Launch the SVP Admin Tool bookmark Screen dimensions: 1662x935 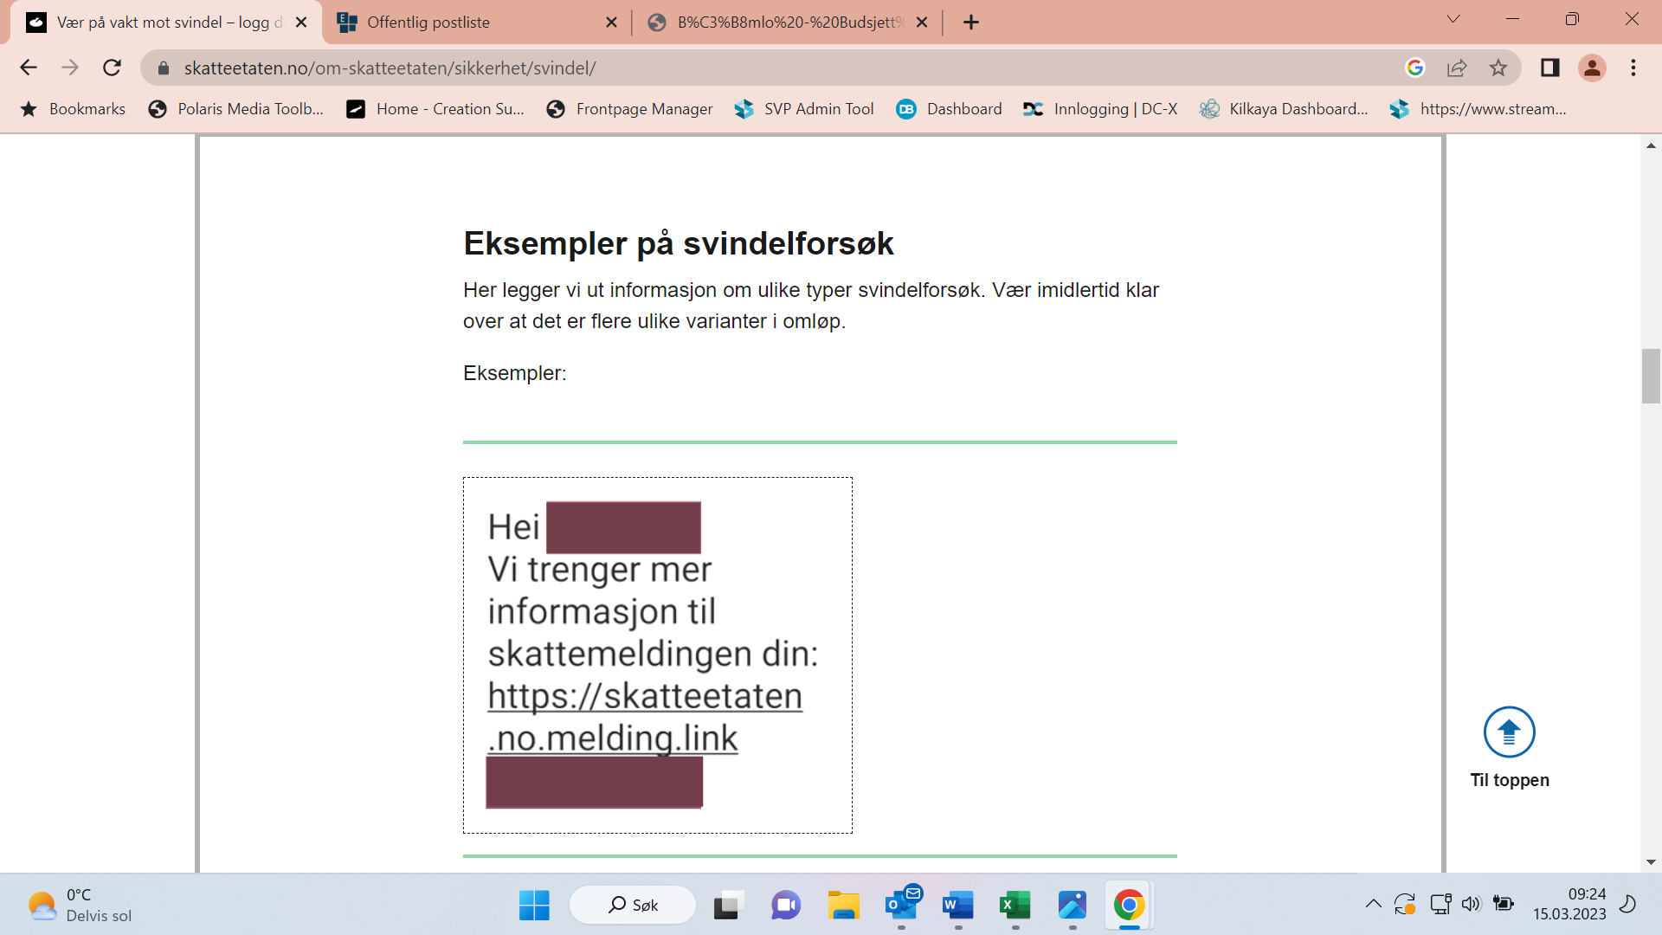point(803,109)
